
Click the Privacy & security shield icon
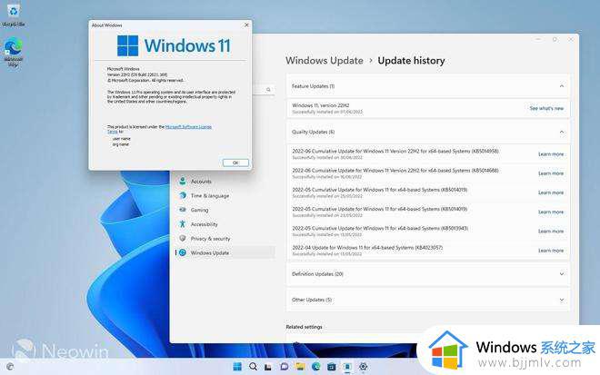[183, 238]
